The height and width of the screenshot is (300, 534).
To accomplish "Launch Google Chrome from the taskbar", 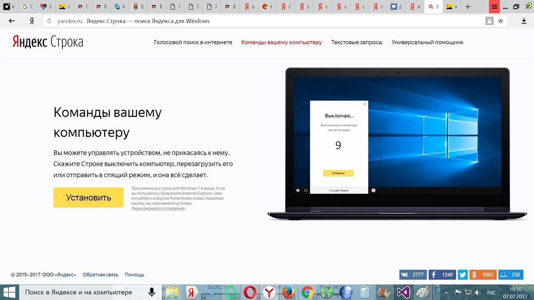I will pos(307,292).
